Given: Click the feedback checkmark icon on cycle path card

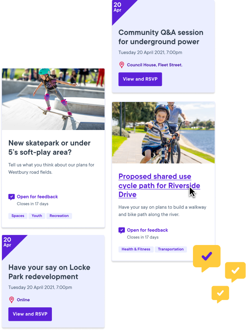Looking at the screenshot, I should click(121, 230).
